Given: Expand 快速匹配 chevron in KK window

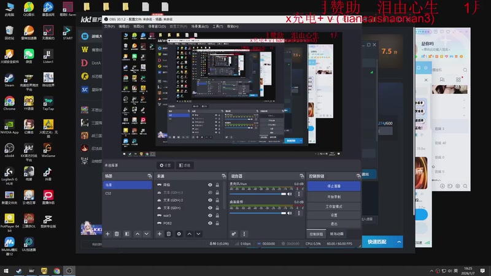Looking at the screenshot, I should pos(399,242).
